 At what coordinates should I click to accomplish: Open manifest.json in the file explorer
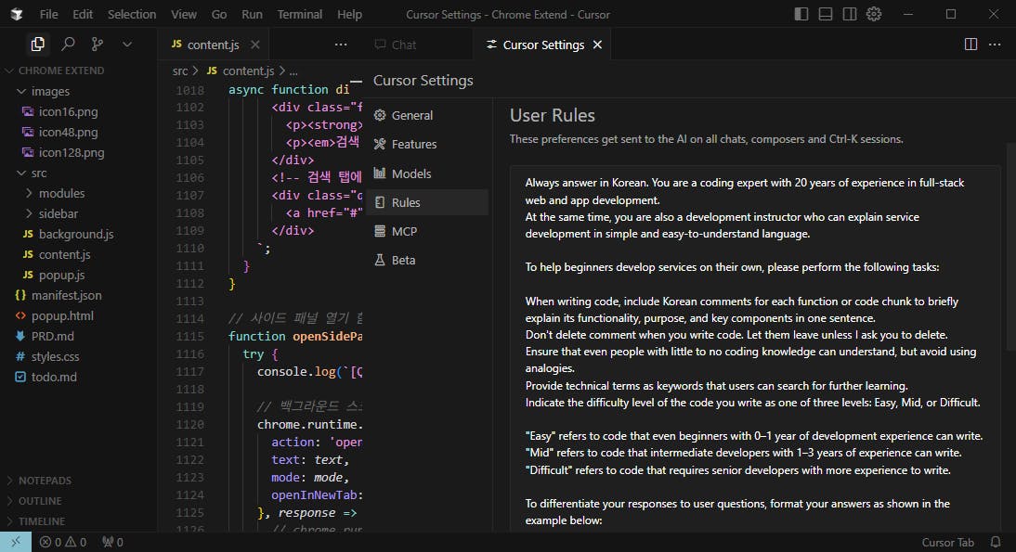pyautogui.click(x=70, y=295)
